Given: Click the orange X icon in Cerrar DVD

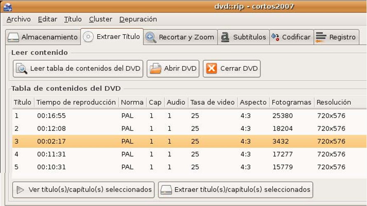Looking at the screenshot, I should (x=211, y=68).
